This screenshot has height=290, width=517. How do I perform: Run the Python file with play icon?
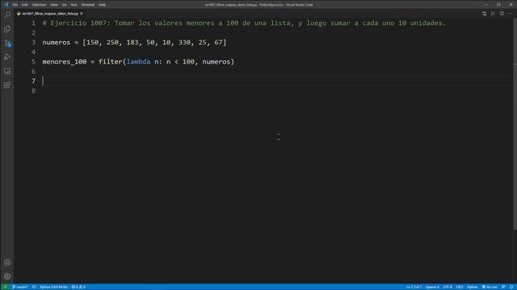tap(493, 14)
